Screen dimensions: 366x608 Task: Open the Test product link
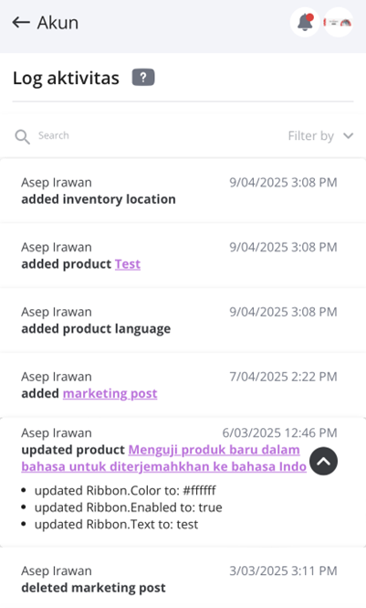coord(128,264)
